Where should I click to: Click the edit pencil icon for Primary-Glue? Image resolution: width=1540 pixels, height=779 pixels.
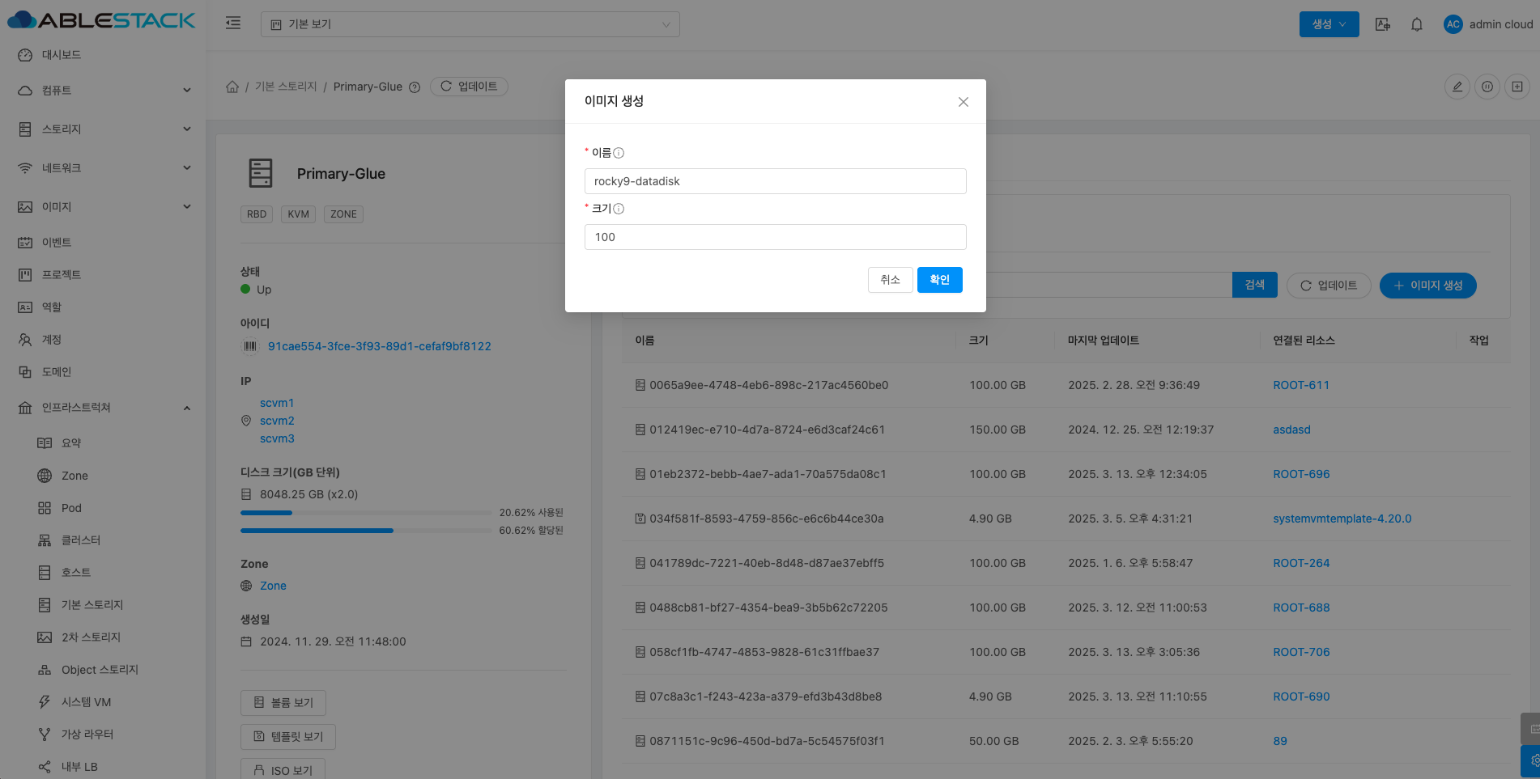1457,87
